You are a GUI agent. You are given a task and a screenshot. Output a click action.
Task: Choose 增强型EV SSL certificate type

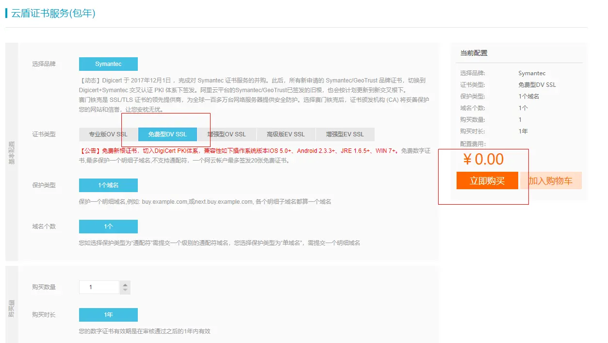(345, 134)
